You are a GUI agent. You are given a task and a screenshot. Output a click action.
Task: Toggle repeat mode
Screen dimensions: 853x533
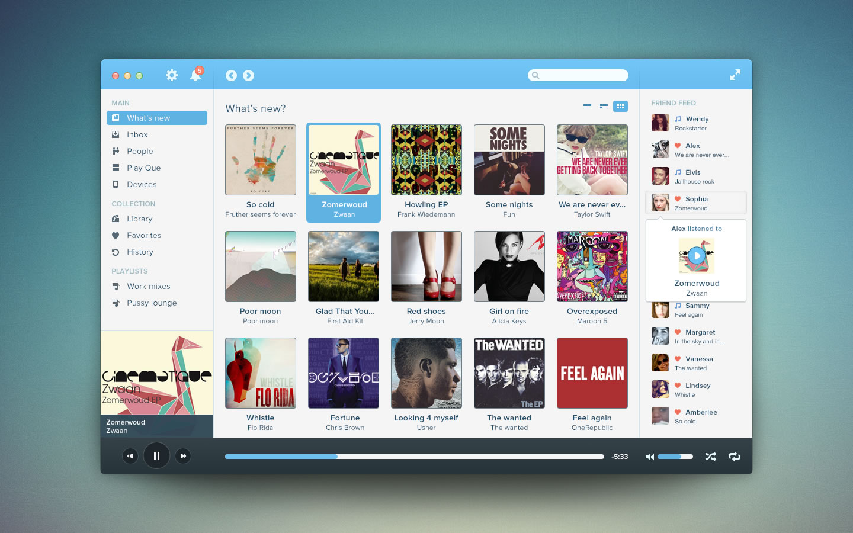(x=735, y=457)
